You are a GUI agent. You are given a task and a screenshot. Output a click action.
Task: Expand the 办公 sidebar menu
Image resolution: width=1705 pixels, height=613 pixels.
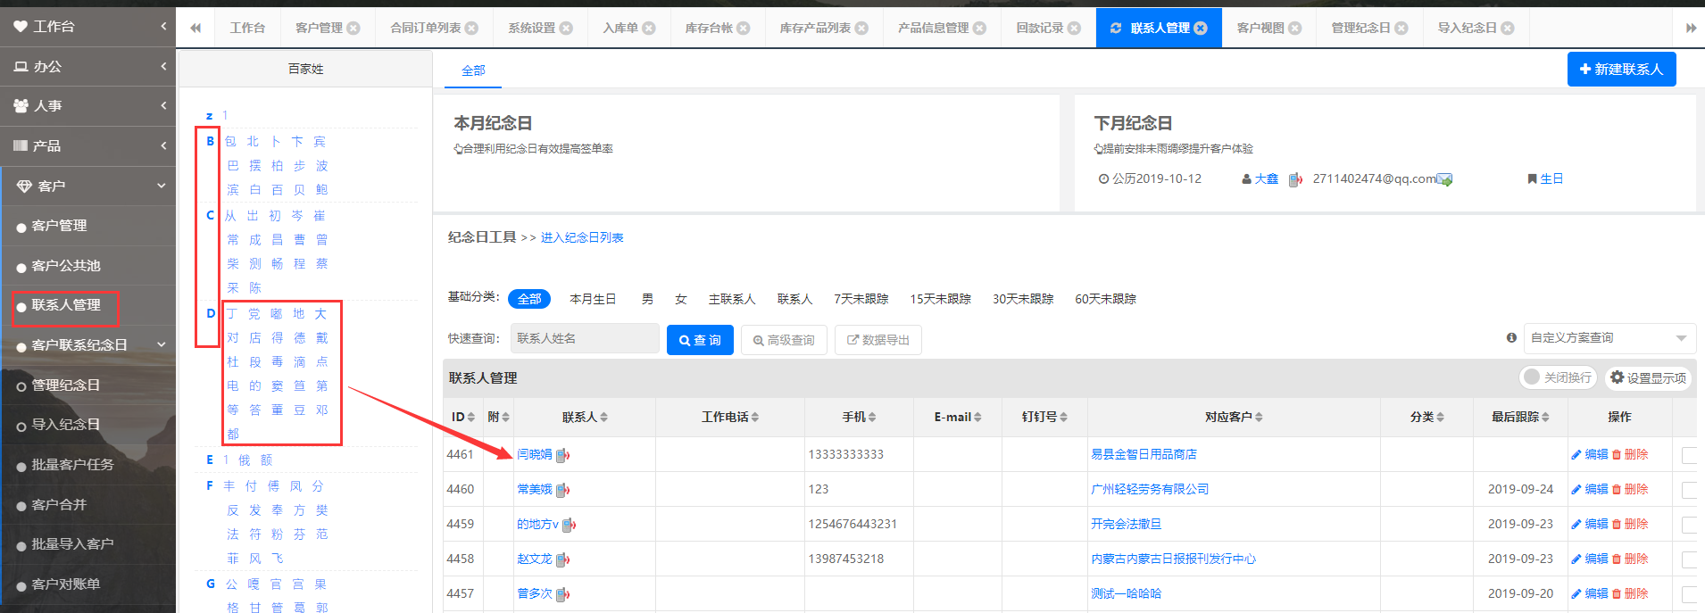pyautogui.click(x=87, y=67)
